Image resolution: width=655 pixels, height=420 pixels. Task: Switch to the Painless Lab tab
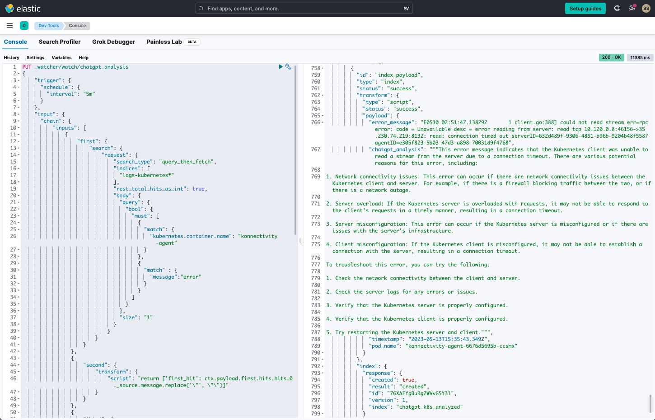coord(164,42)
